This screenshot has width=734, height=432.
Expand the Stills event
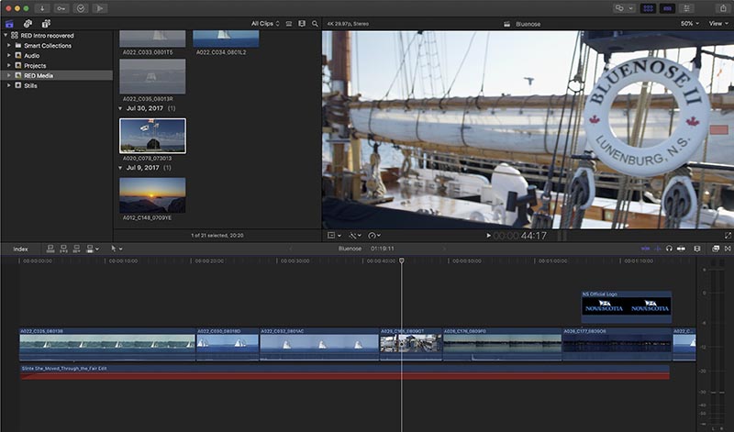[x=9, y=85]
